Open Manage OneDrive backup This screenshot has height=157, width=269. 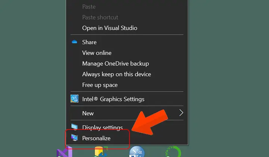click(115, 64)
